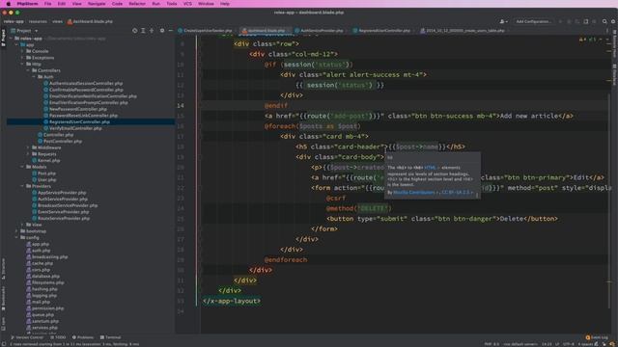Open IDE settings gear in top-right toolbar

click(x=613, y=21)
